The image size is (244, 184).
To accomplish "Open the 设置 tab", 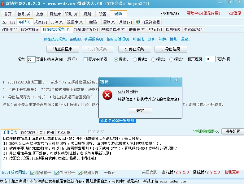I will (103, 14).
